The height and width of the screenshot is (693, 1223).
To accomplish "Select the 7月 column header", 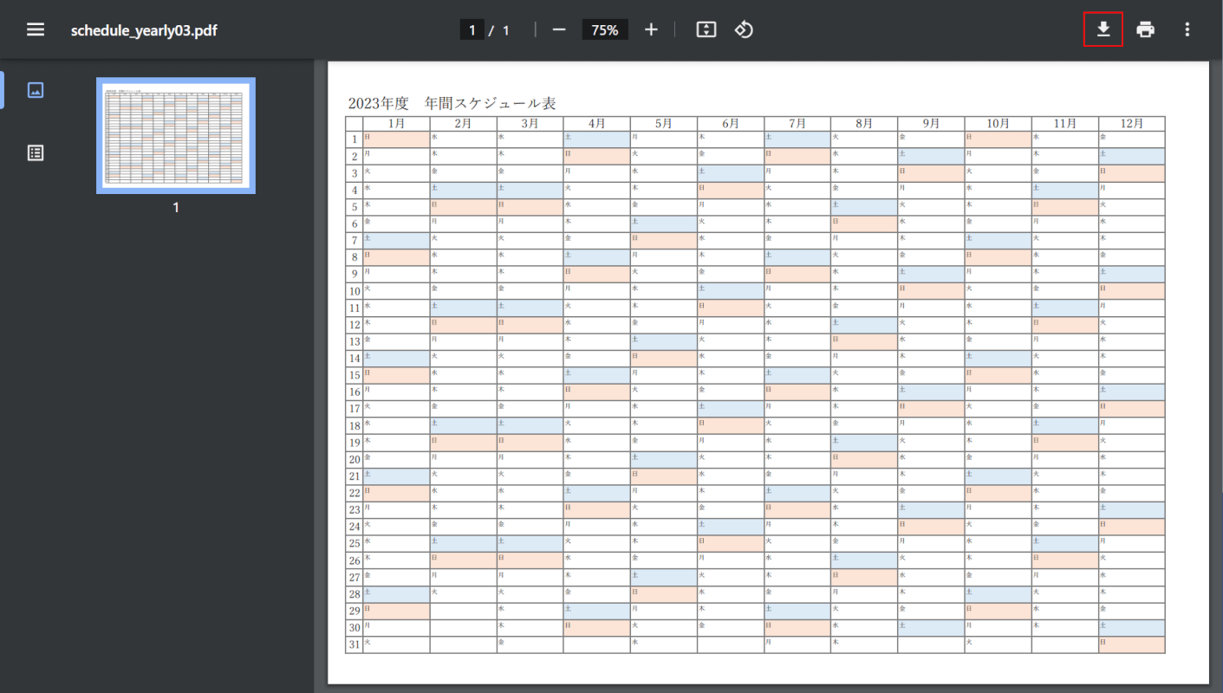I will click(797, 124).
